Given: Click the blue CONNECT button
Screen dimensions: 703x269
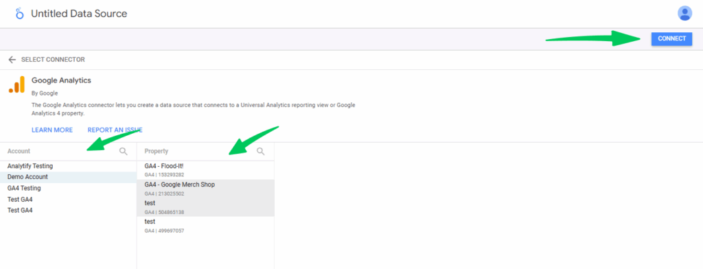Looking at the screenshot, I should [x=671, y=38].
